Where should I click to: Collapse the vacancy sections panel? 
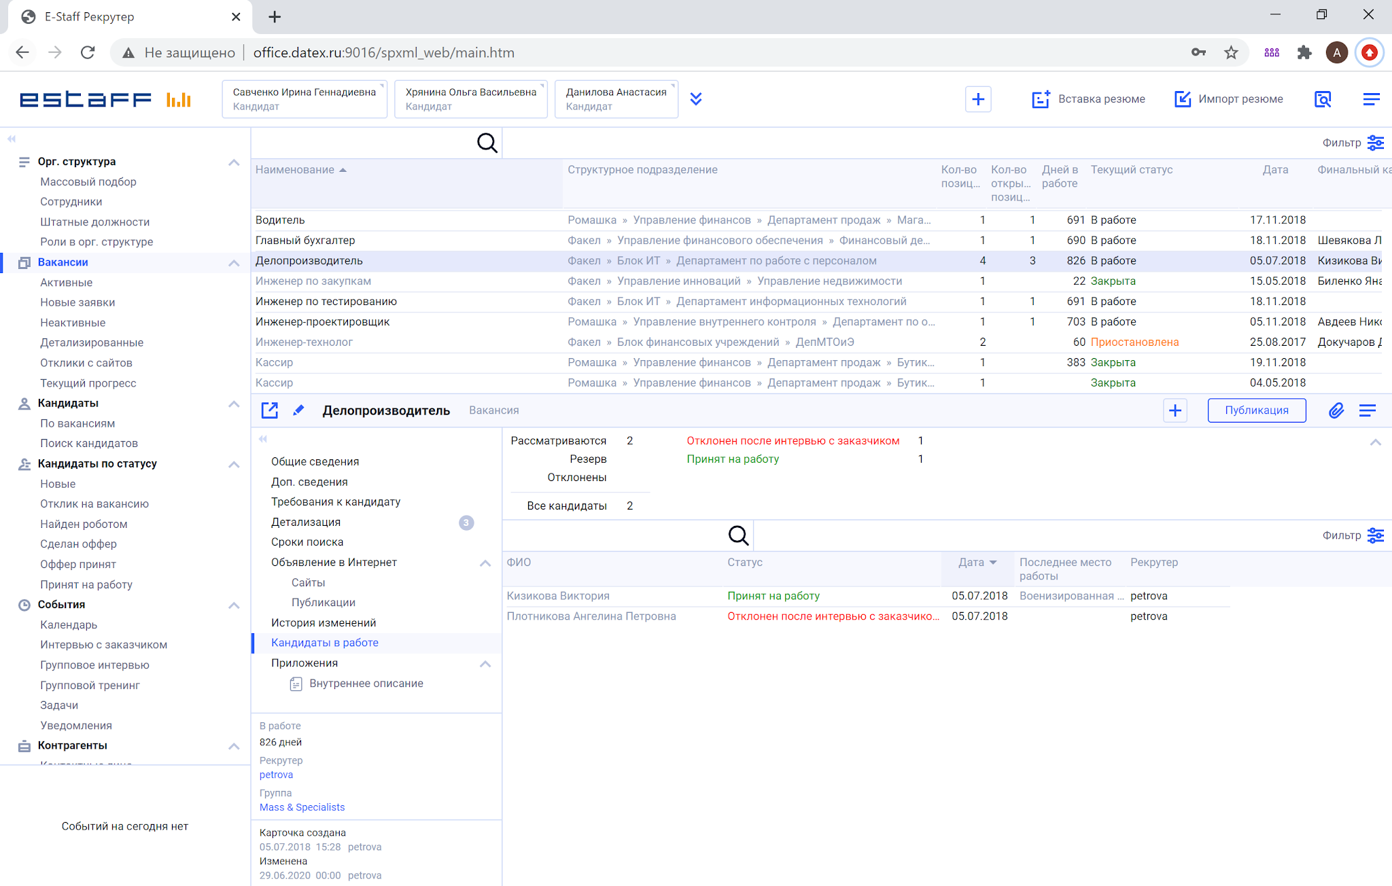[x=263, y=440]
